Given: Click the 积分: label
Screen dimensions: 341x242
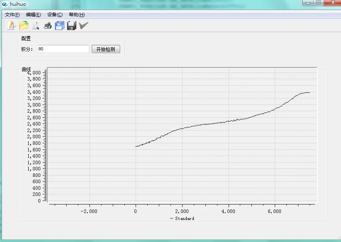Looking at the screenshot, I should [27, 49].
